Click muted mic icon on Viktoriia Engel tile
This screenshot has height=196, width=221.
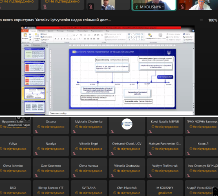click(x=74, y=154)
